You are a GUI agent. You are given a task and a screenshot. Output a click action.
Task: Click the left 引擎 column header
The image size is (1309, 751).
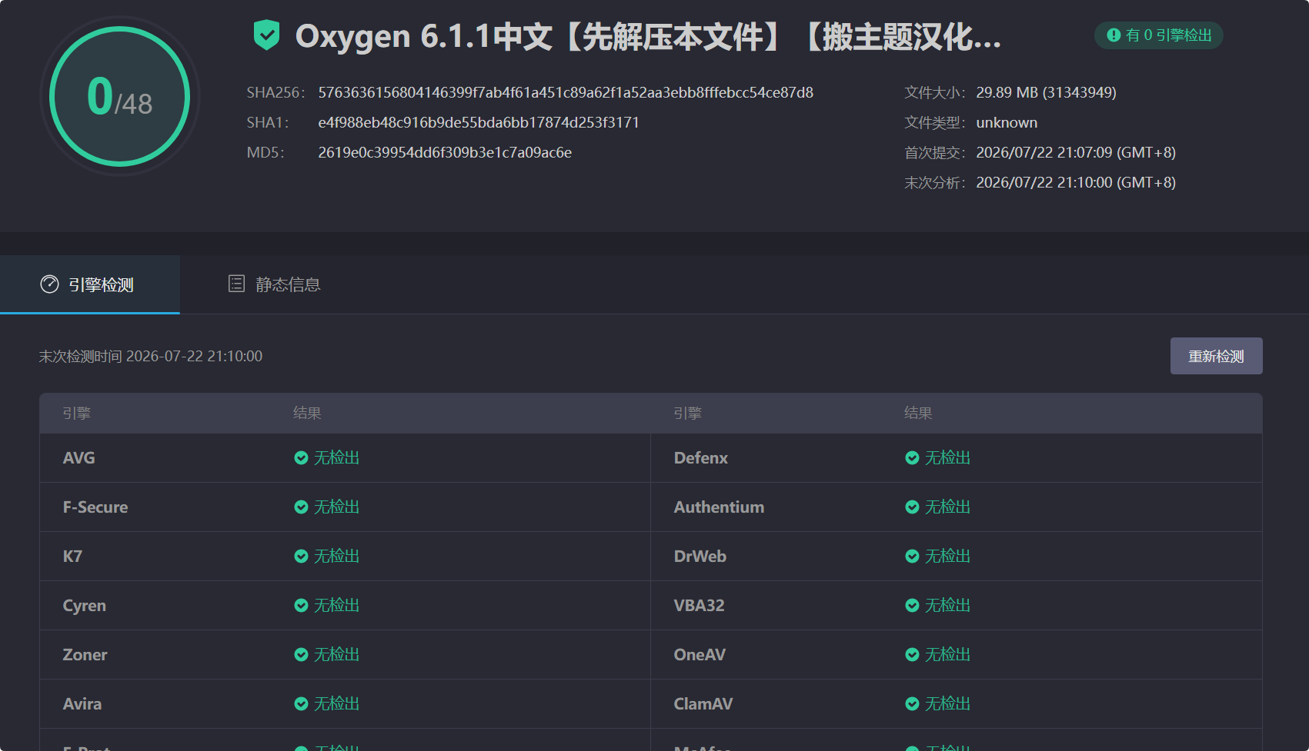[77, 414]
